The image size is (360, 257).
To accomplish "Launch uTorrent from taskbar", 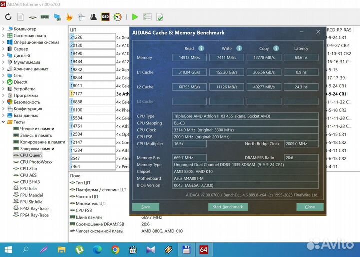I will pos(79,250).
